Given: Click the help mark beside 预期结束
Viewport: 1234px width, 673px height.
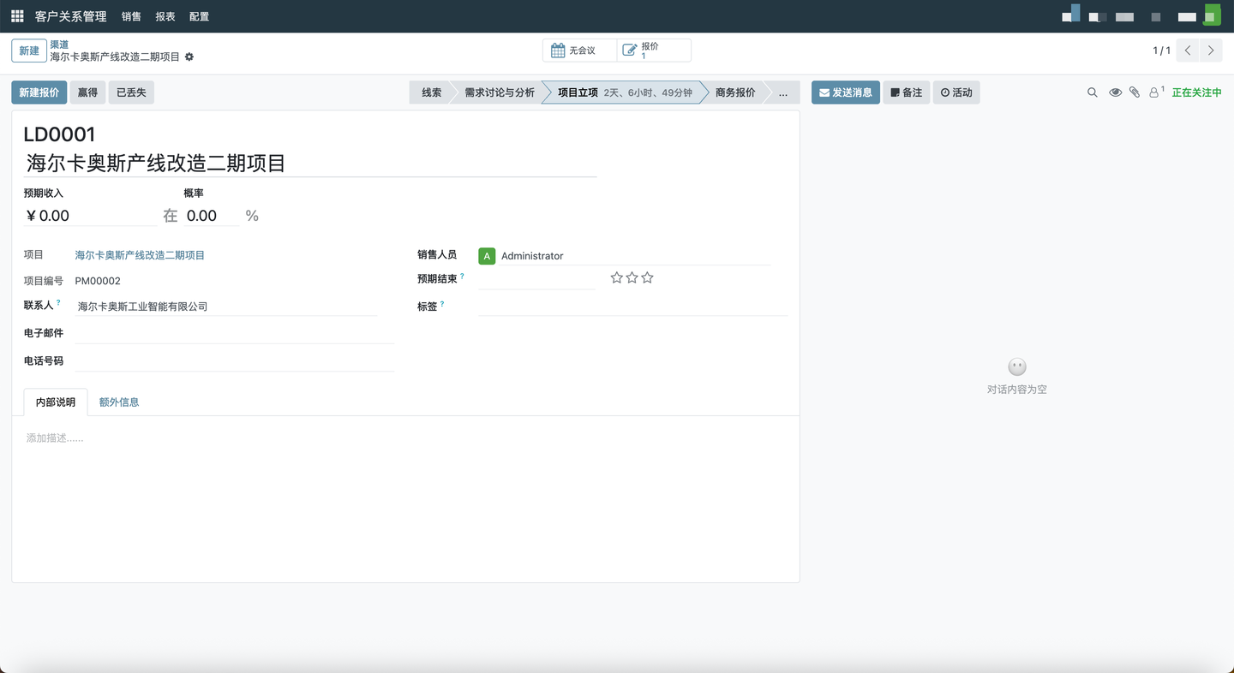Looking at the screenshot, I should coord(462,277).
